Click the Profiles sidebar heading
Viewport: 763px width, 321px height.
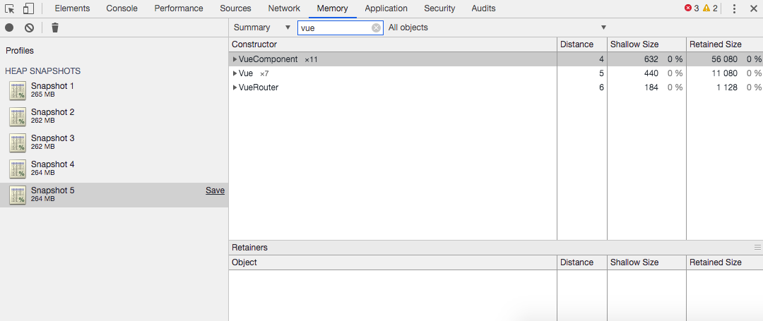coord(20,51)
